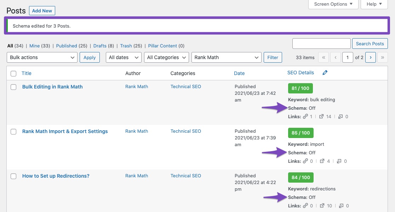395x212 pixels.
Task: Click the 84 / 100 SEO score badge
Action: [301, 178]
